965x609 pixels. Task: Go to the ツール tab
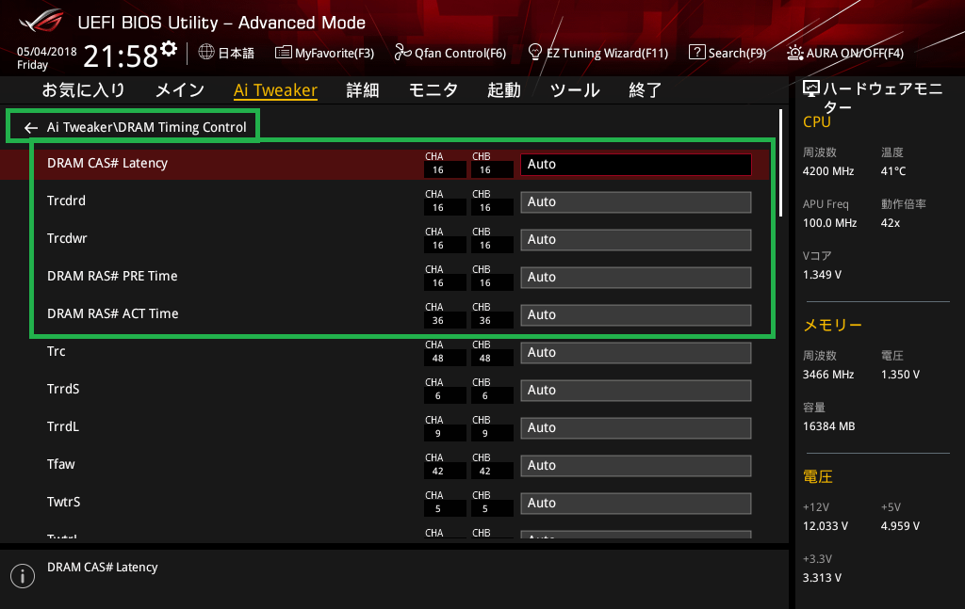tap(575, 90)
